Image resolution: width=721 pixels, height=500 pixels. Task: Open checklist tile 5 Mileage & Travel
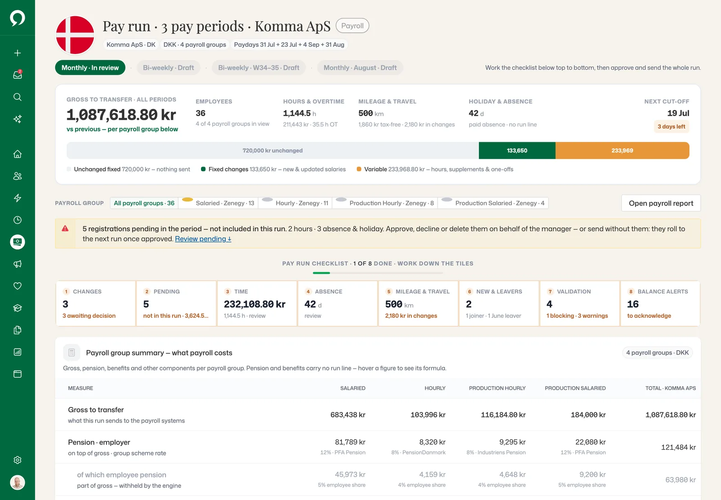[x=418, y=303]
